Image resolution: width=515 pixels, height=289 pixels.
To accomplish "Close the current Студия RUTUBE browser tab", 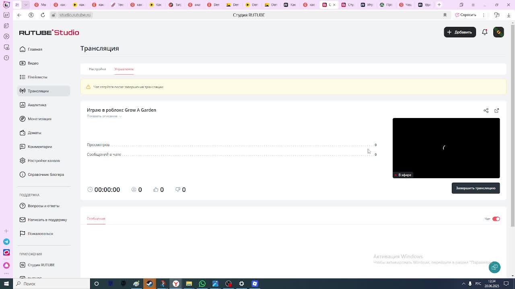I will pos(334,5).
